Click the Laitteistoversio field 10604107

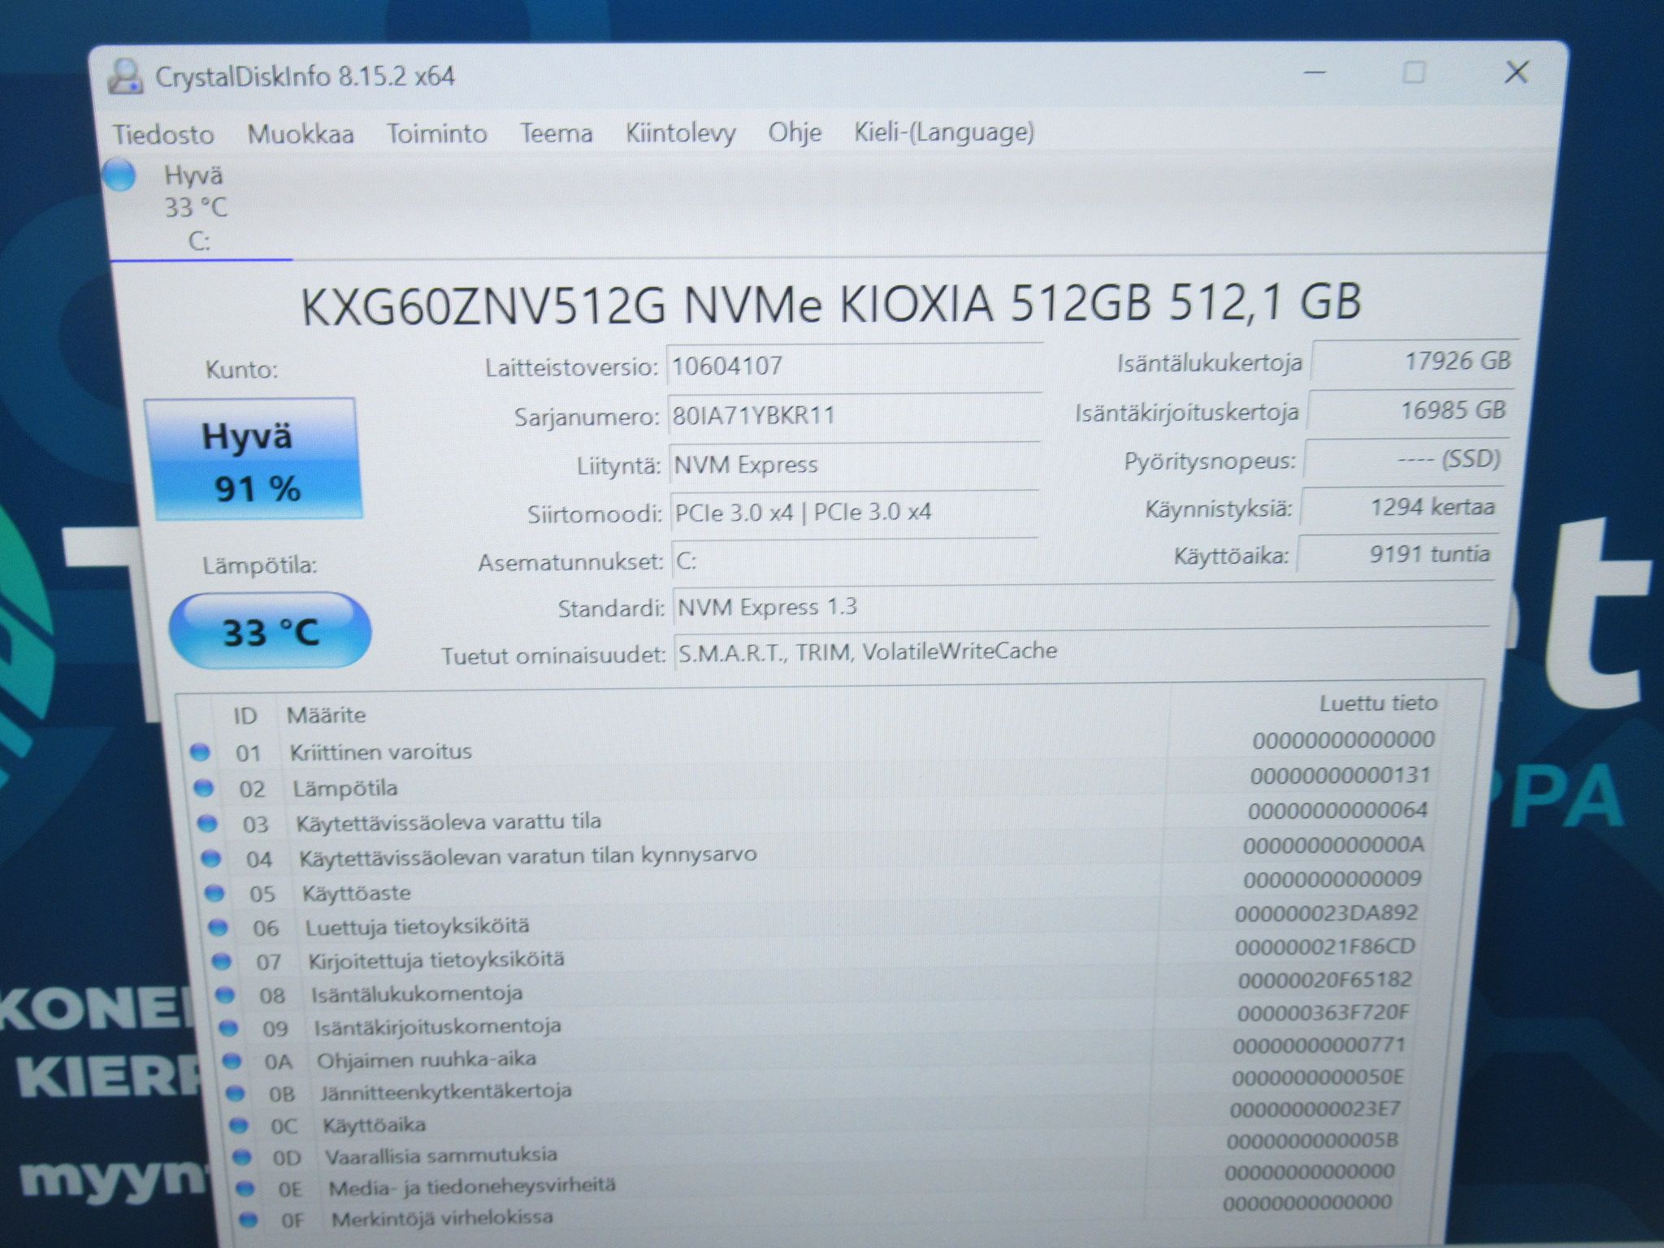(854, 366)
